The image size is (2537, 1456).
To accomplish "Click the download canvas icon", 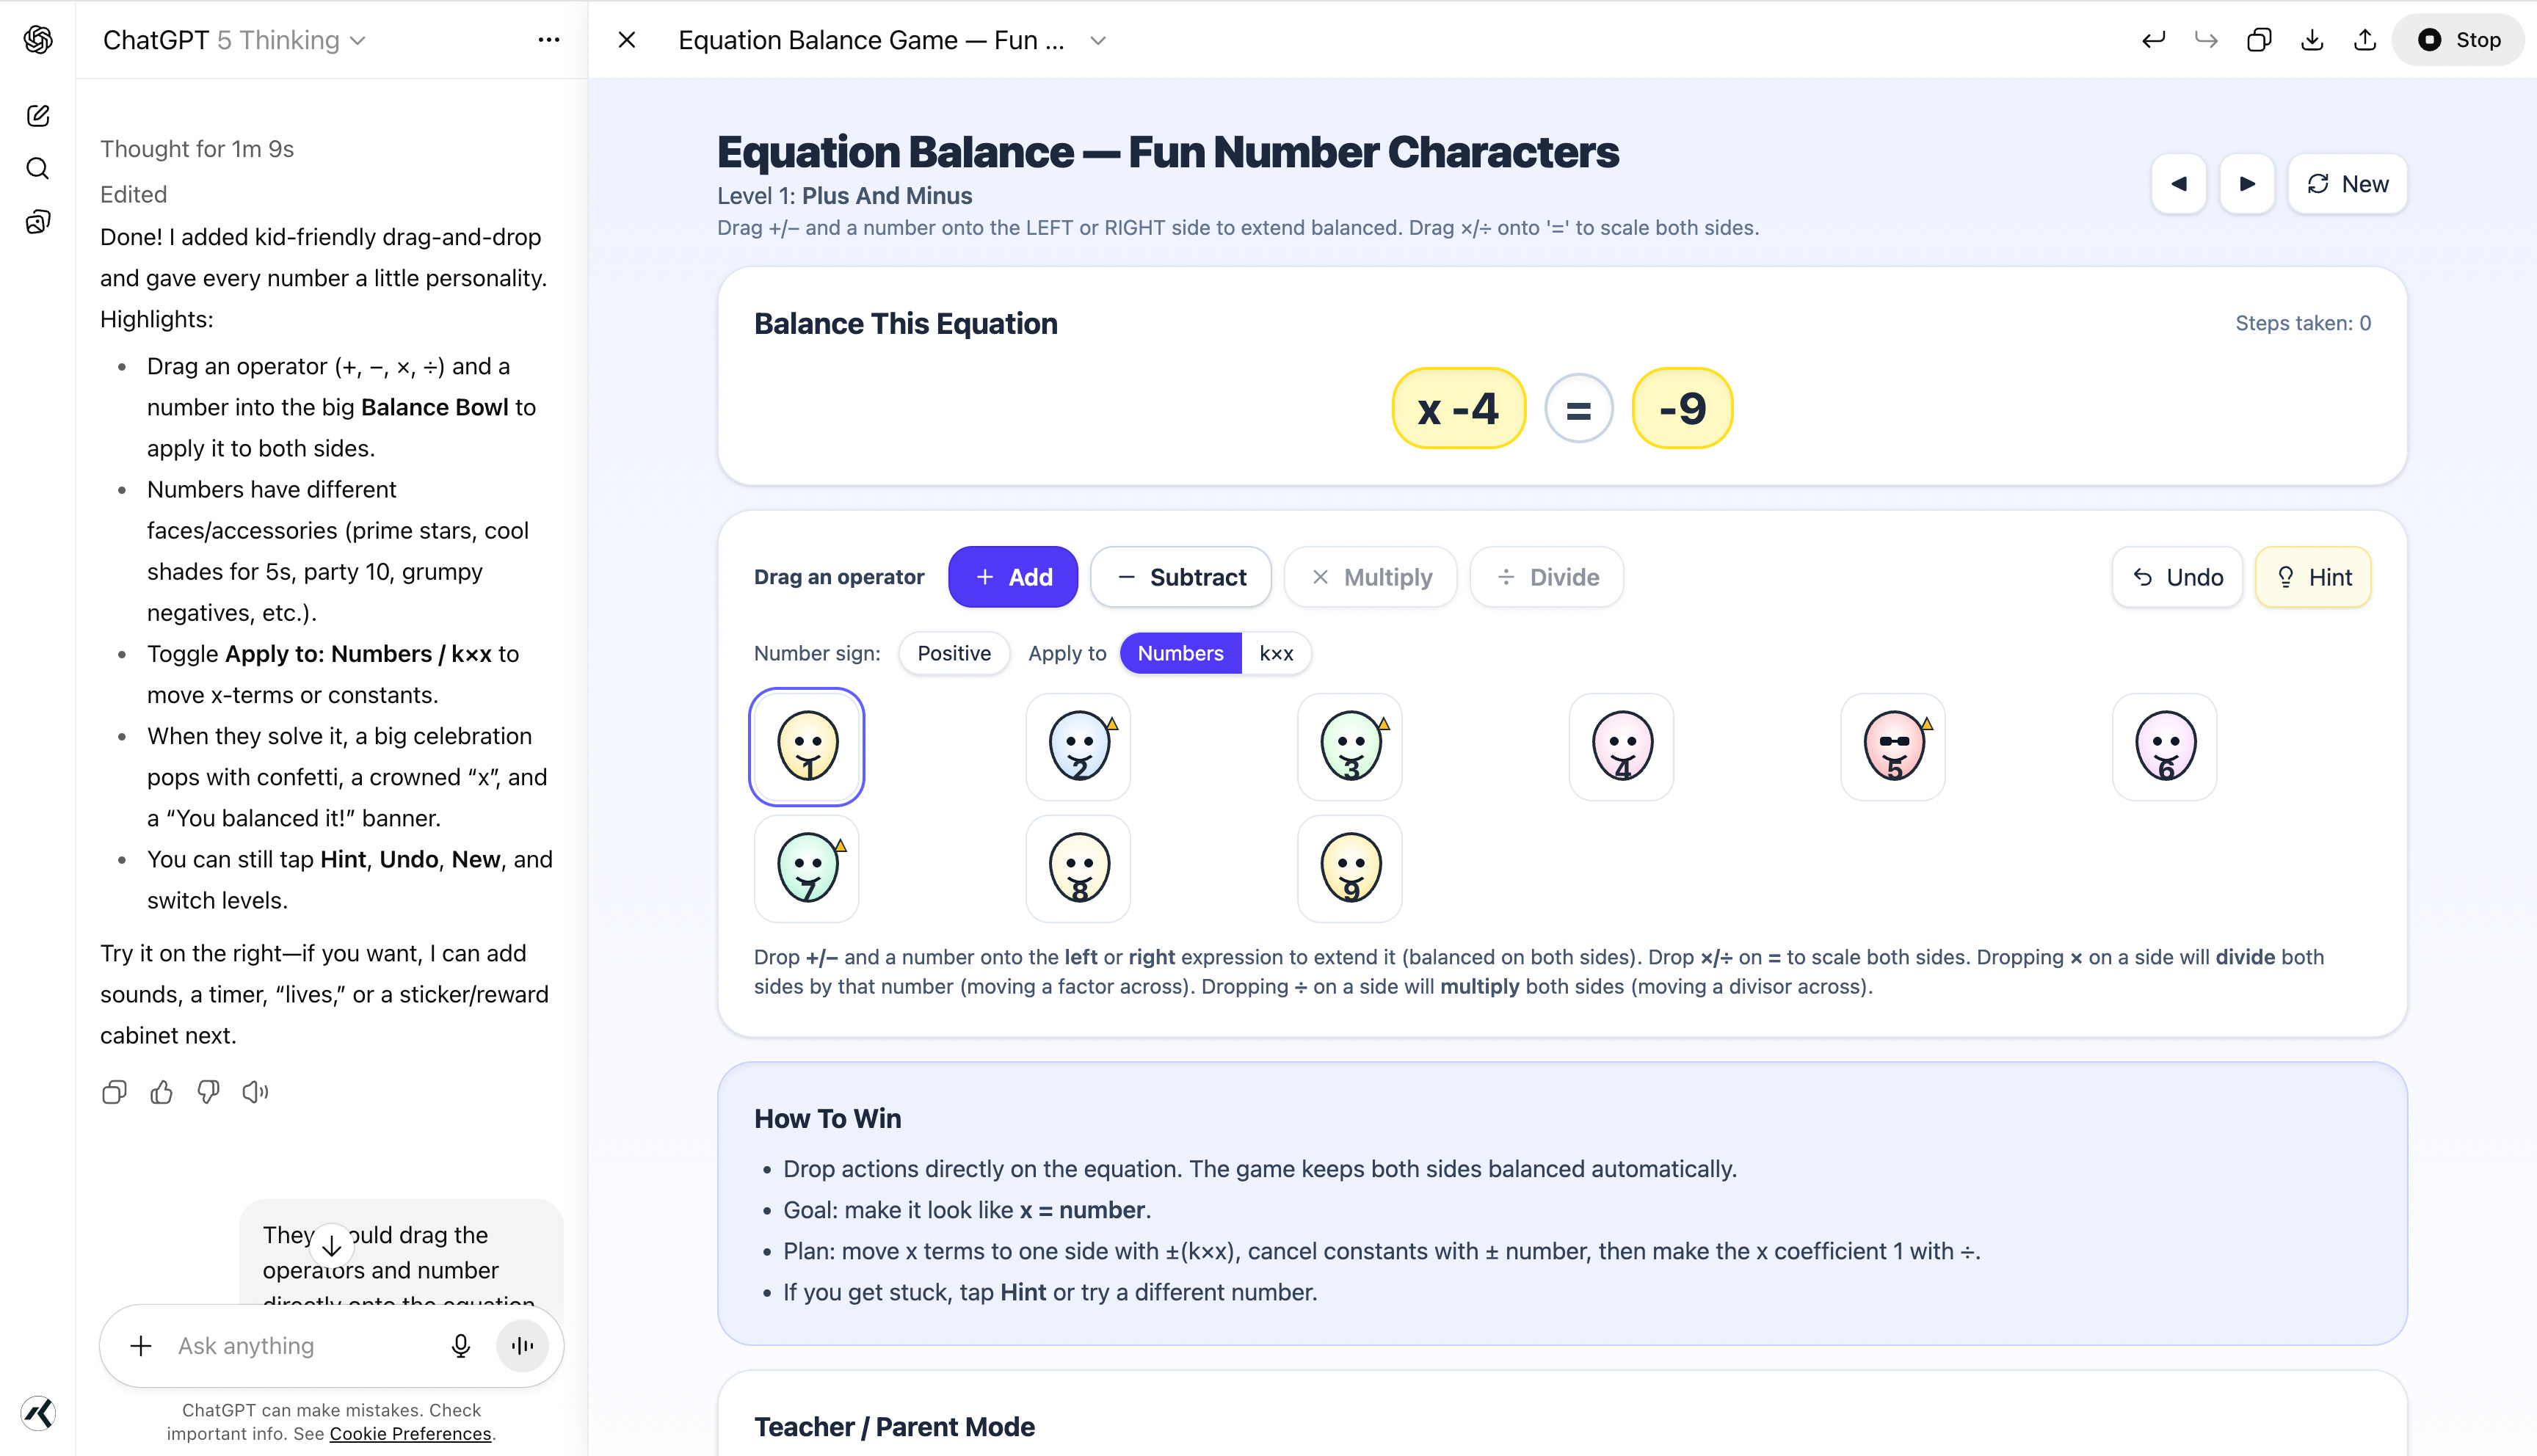I will click(2311, 40).
